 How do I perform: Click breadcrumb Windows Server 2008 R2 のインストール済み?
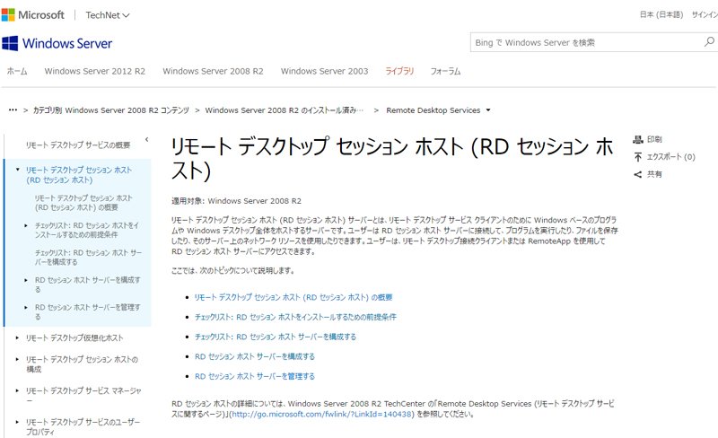(x=284, y=110)
